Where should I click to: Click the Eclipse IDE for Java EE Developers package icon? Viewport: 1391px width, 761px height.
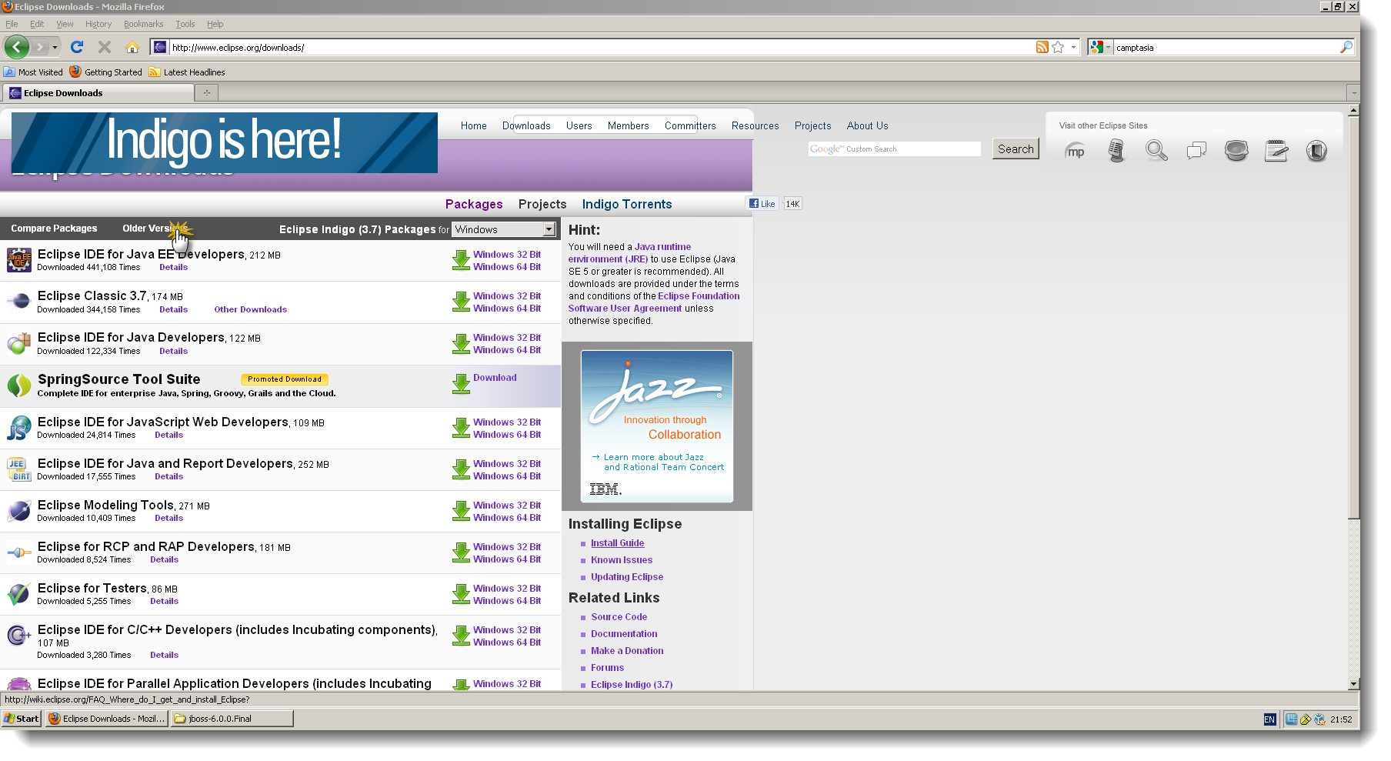tap(19, 260)
